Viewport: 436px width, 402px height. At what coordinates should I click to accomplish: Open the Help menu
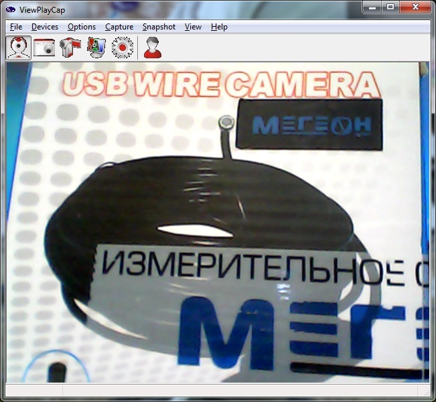click(x=219, y=27)
